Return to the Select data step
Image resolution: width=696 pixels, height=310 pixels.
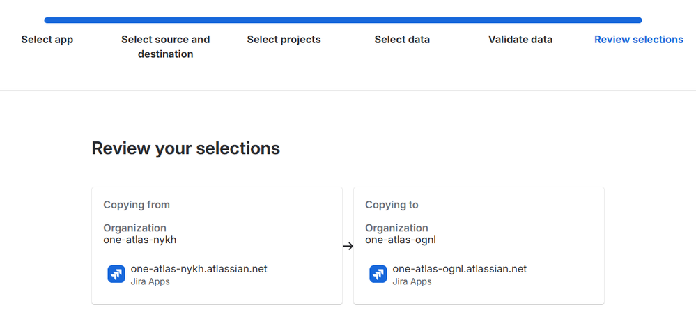pos(402,40)
